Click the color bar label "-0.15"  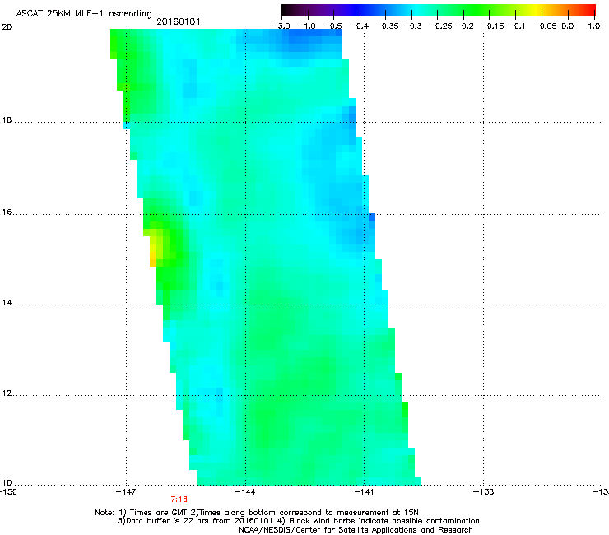pyautogui.click(x=493, y=26)
